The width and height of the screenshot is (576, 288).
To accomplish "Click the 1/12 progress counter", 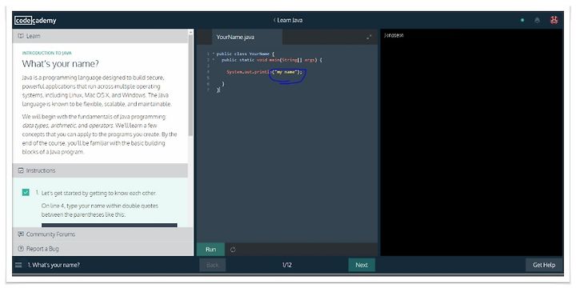I will pos(287,265).
